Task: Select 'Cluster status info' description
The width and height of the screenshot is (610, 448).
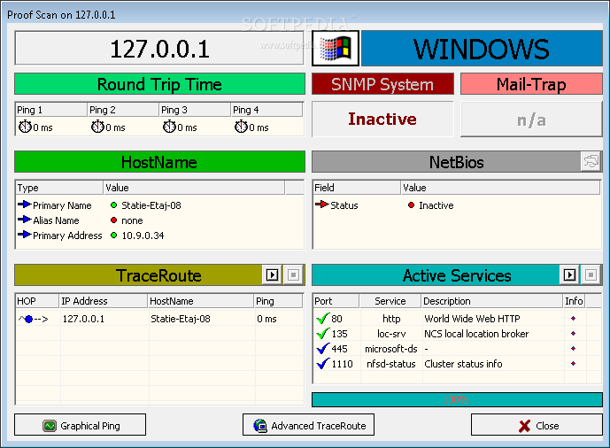Action: tap(463, 364)
